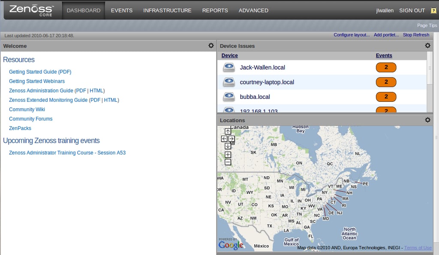Click the orange event count for Jack-Wallen.local

(386, 67)
